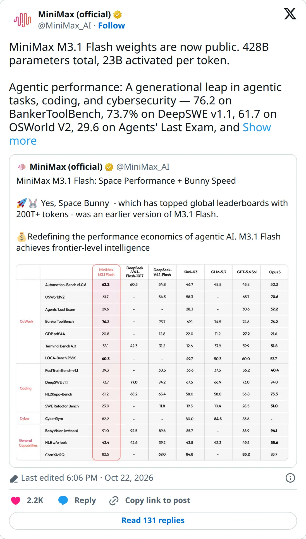306x539 pixels.
Task: Open the MiniMax profile avatar
Action: pos(23,20)
